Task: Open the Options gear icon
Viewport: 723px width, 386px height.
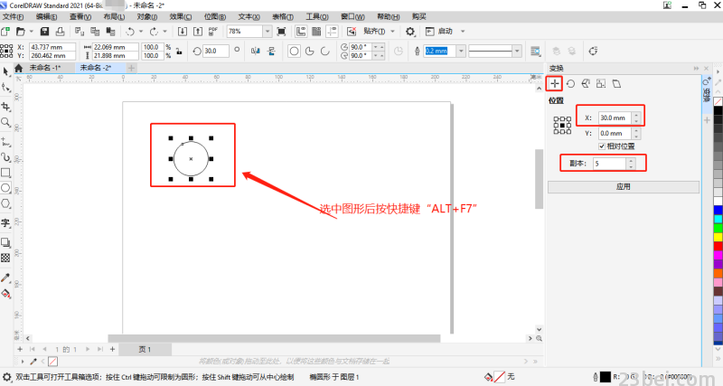Action: pyautogui.click(x=410, y=32)
